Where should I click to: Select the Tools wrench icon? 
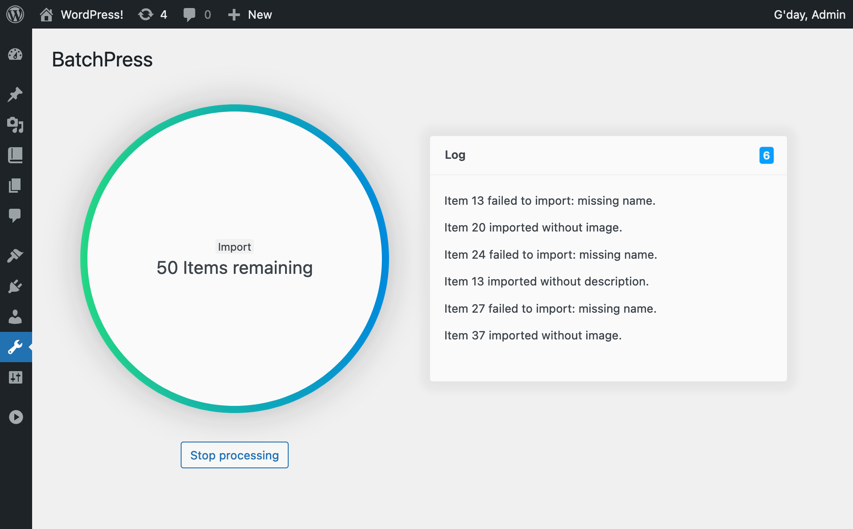15,347
